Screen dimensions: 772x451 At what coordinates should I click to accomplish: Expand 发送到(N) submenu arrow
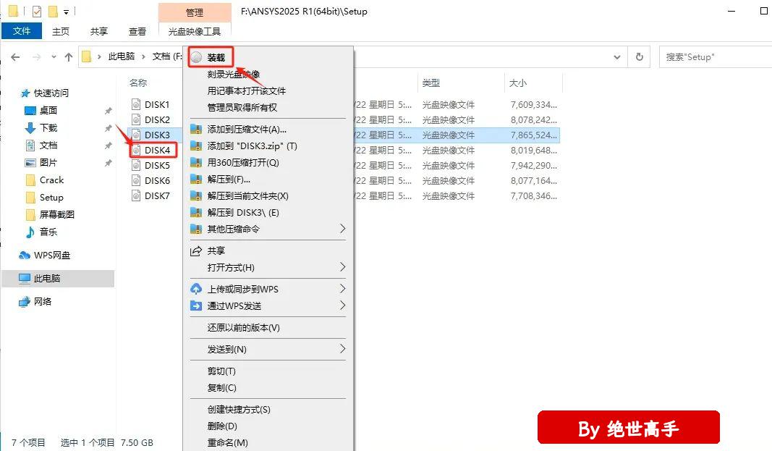click(343, 349)
